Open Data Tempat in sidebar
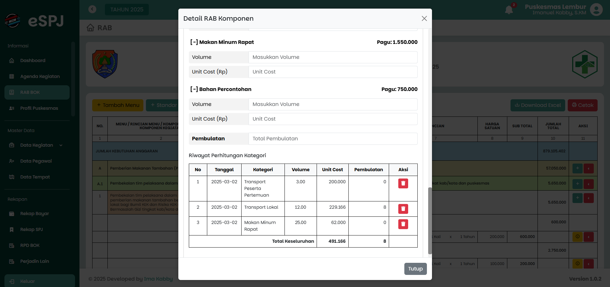 37,177
